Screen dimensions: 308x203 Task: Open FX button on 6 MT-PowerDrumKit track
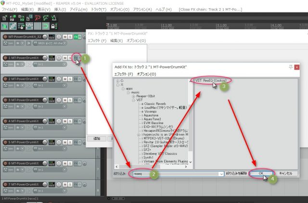coord(76,164)
